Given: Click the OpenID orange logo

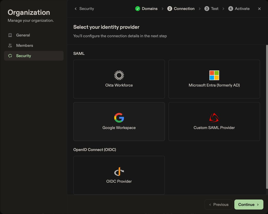Looking at the screenshot, I should pos(119,171).
